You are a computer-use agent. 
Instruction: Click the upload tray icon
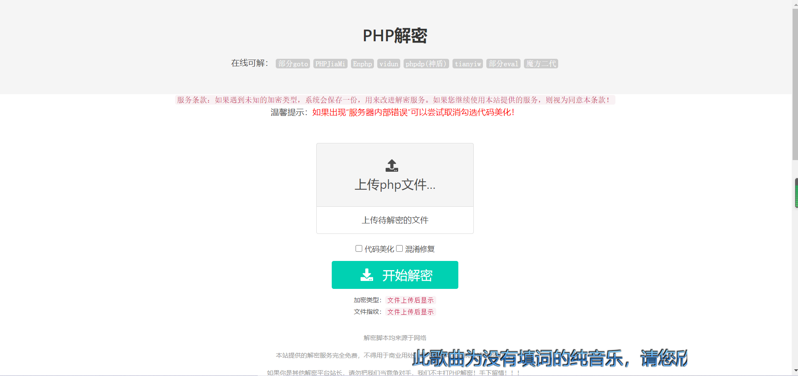coord(391,165)
